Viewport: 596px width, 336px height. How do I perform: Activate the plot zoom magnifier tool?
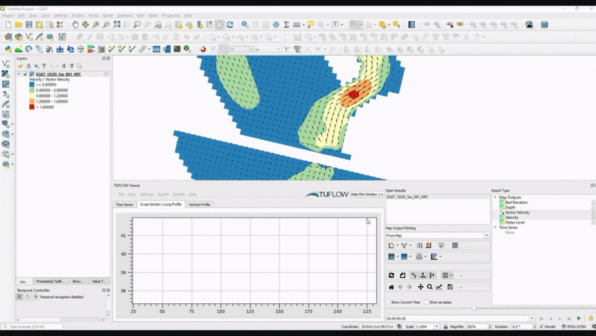coord(430,287)
